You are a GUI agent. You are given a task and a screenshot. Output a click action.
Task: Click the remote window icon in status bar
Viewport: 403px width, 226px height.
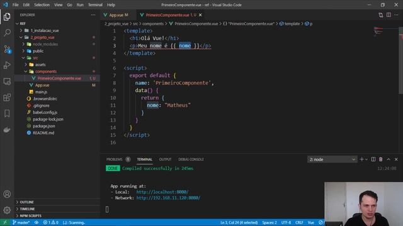tap(4, 222)
